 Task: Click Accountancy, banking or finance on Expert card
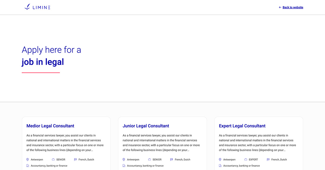(242, 166)
